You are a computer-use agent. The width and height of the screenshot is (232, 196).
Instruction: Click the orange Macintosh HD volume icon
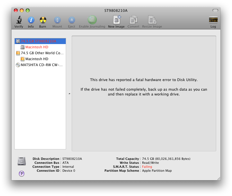point(23,59)
